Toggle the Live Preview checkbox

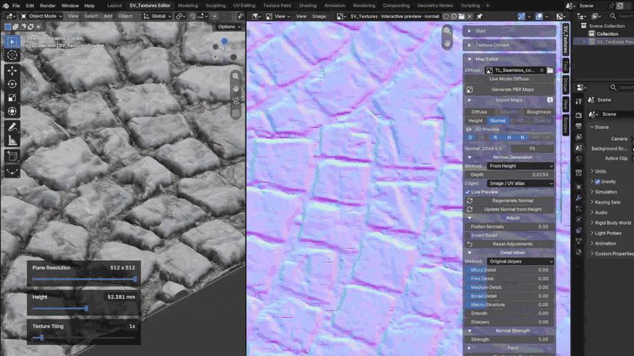[467, 192]
